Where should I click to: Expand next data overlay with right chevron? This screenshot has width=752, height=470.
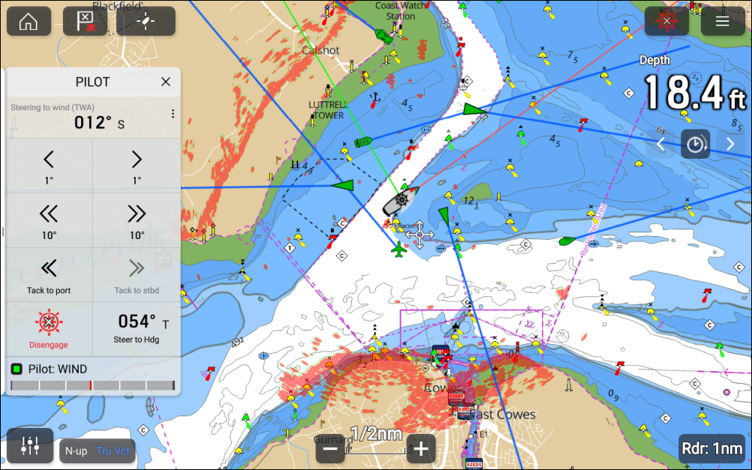(x=730, y=144)
